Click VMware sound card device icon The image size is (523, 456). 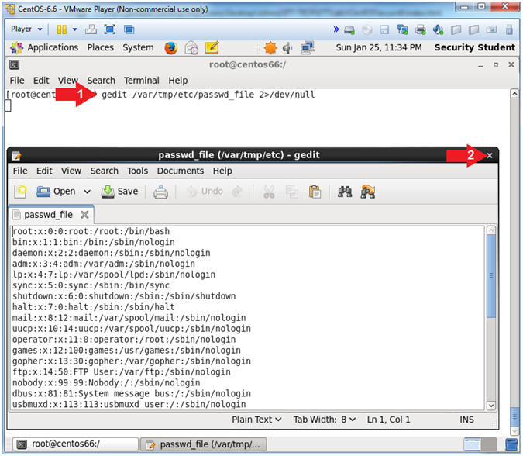tap(438, 30)
